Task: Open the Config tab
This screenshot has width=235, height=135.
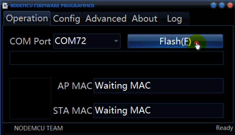Action: coord(67,19)
